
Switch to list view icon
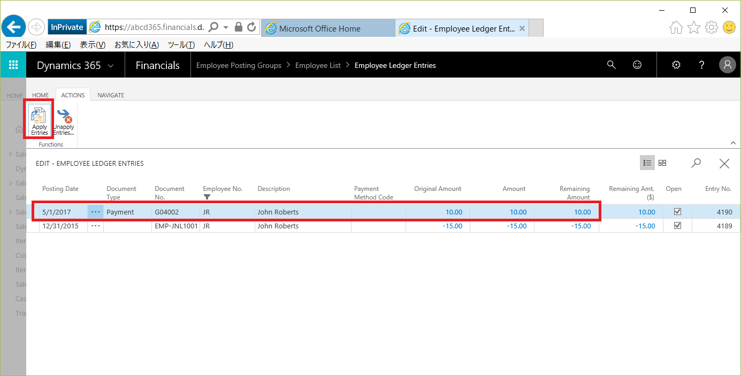click(x=647, y=163)
